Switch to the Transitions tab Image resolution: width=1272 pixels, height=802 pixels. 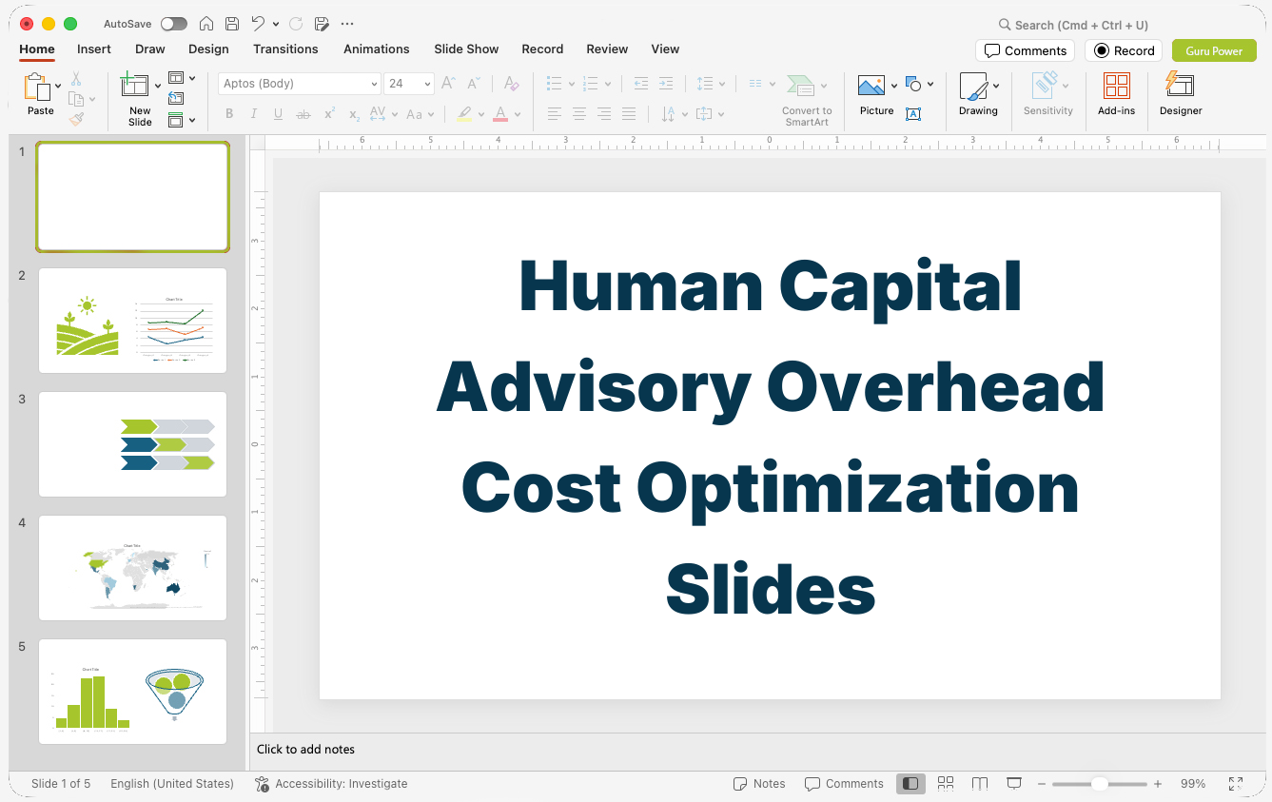tap(285, 49)
